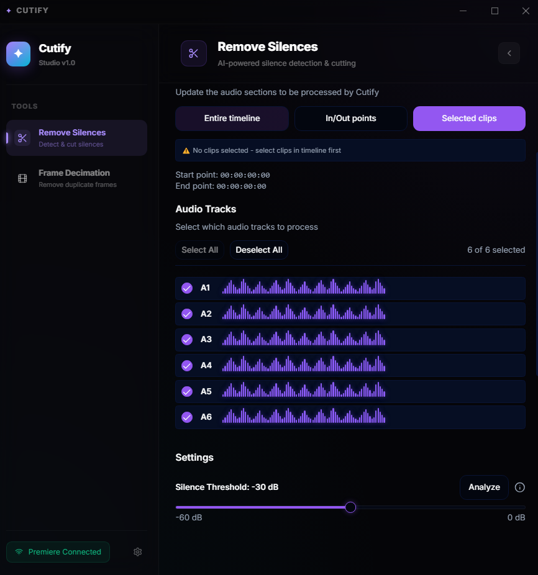Click the '-60 dB' minimum label
Screen dimensions: 538x575
click(x=189, y=518)
